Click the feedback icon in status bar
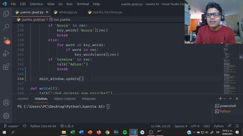This screenshot has width=243, height=136. coord(230,126)
